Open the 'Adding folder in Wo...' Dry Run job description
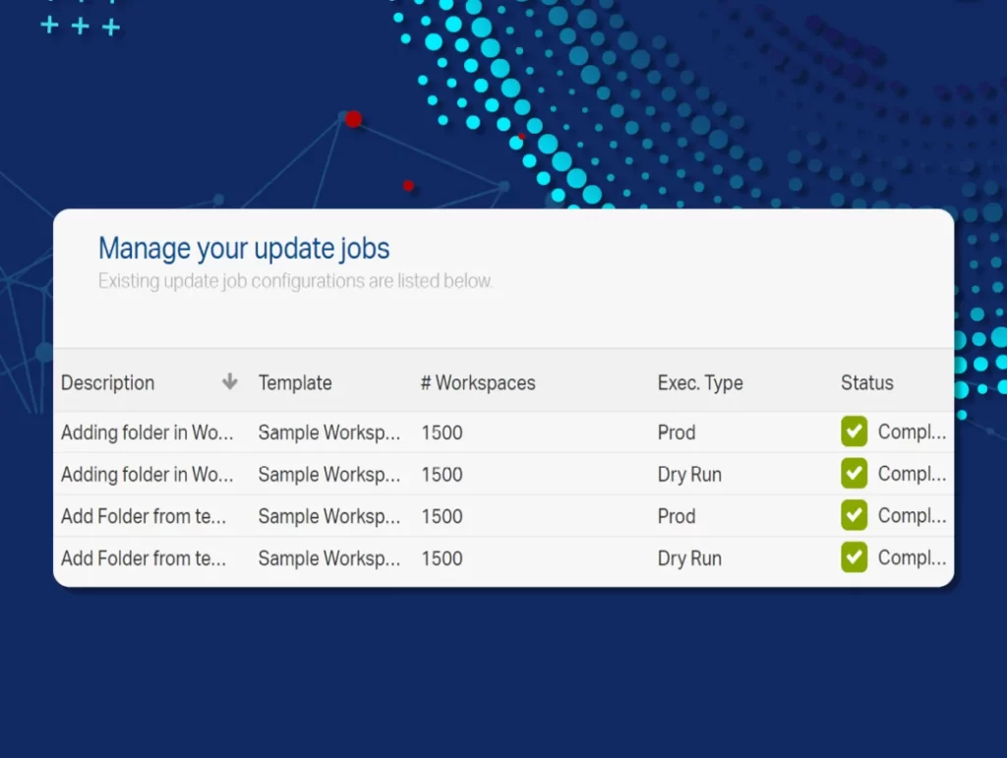 [x=147, y=474]
